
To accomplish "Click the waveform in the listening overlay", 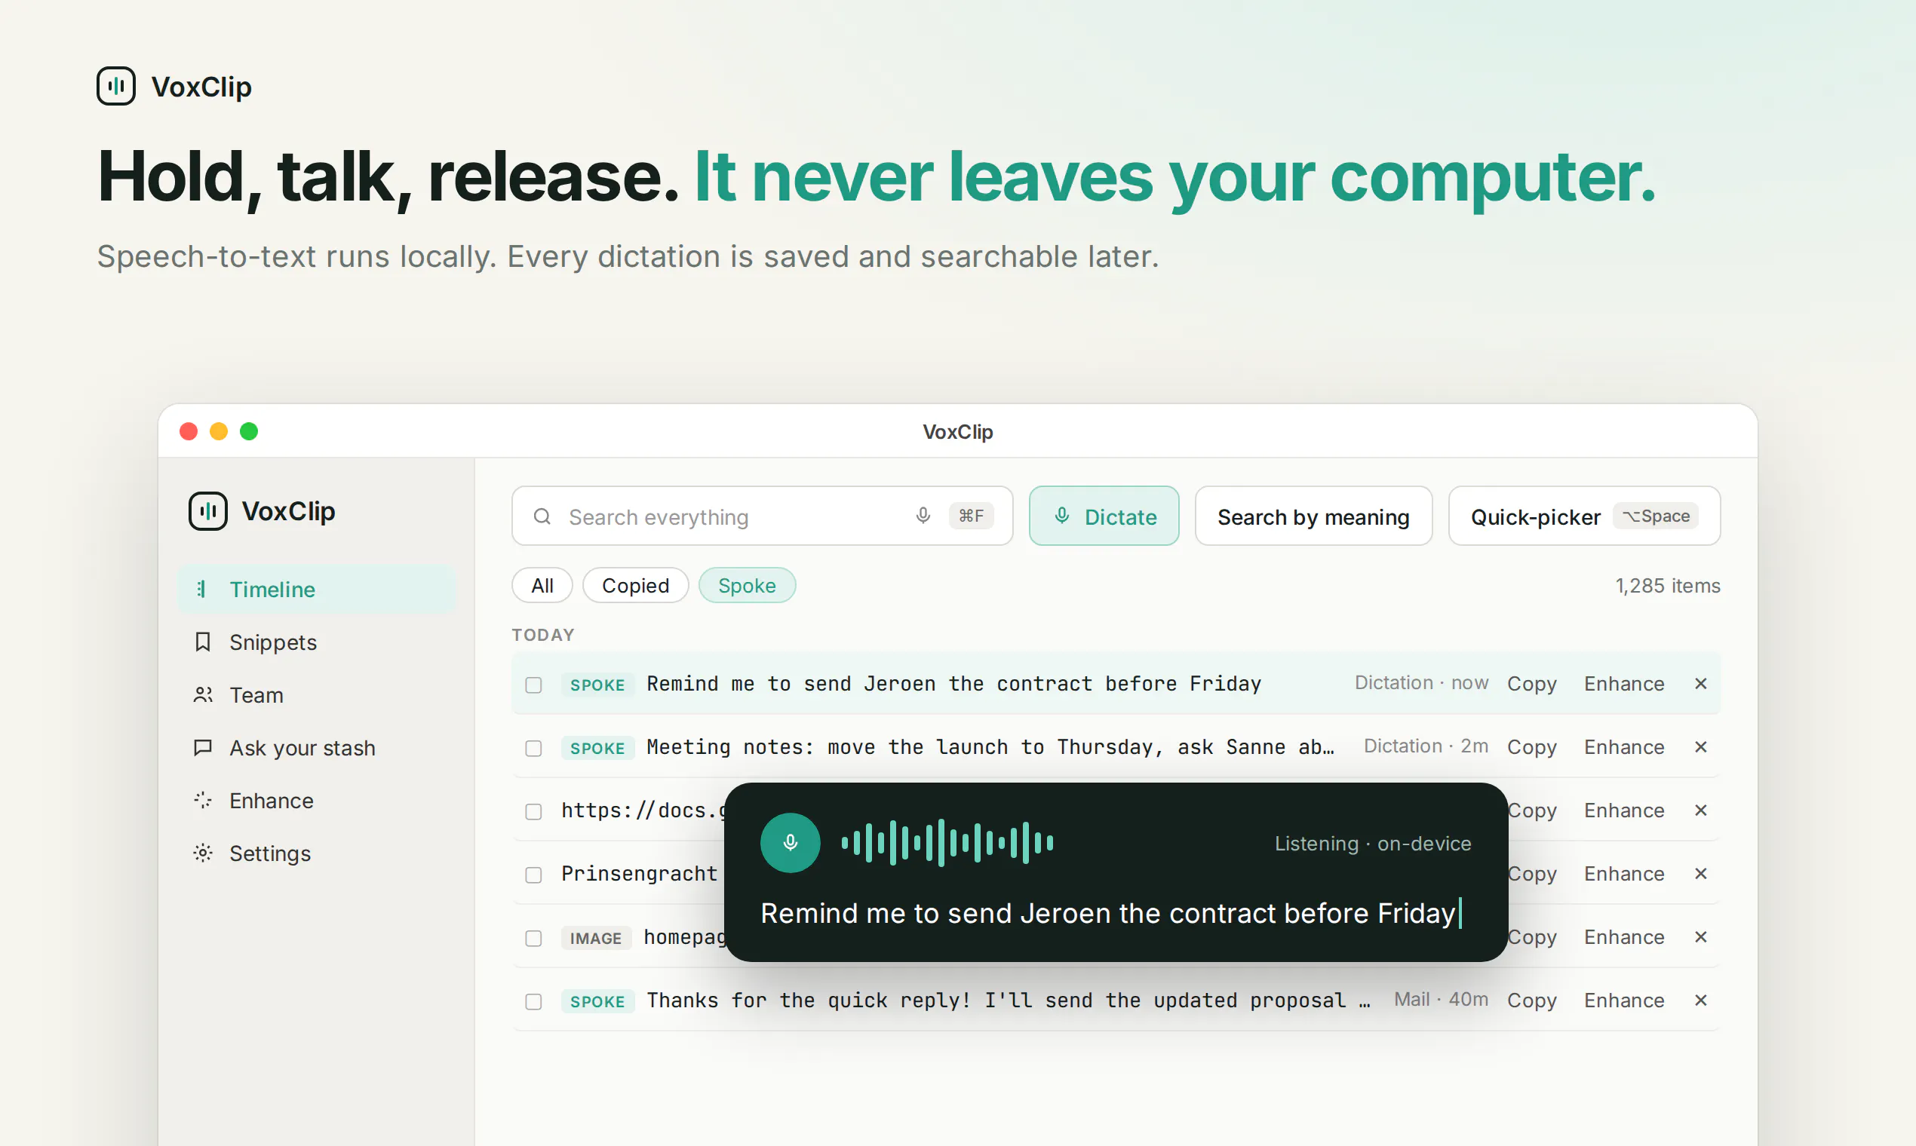I will [x=947, y=842].
